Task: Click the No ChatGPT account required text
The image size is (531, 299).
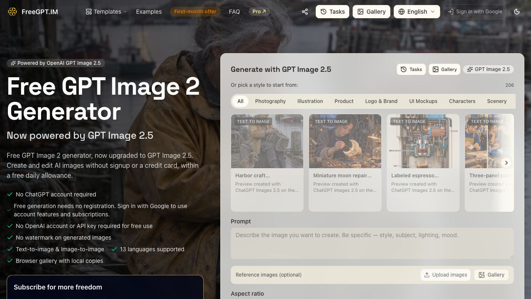Action: tap(56, 194)
